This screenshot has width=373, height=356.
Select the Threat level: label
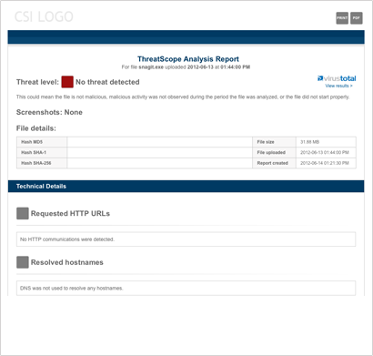click(x=37, y=82)
